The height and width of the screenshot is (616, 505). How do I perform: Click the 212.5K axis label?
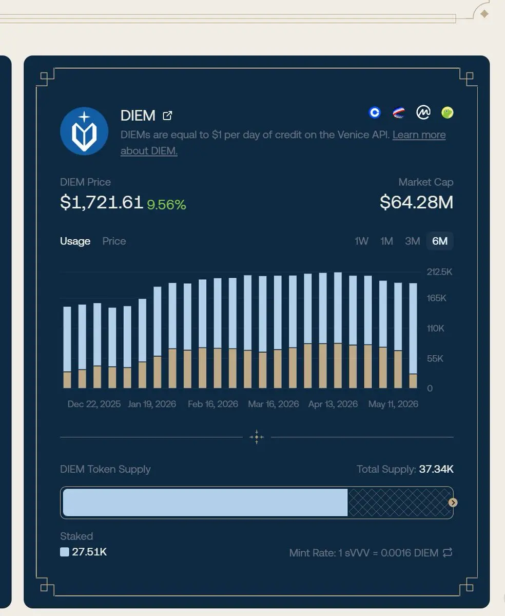point(440,272)
